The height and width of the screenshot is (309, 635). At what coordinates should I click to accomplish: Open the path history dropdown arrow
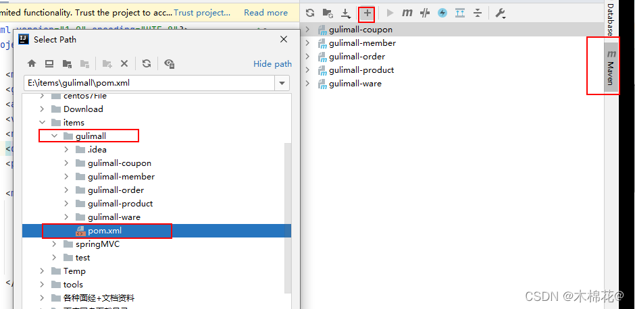pyautogui.click(x=282, y=83)
